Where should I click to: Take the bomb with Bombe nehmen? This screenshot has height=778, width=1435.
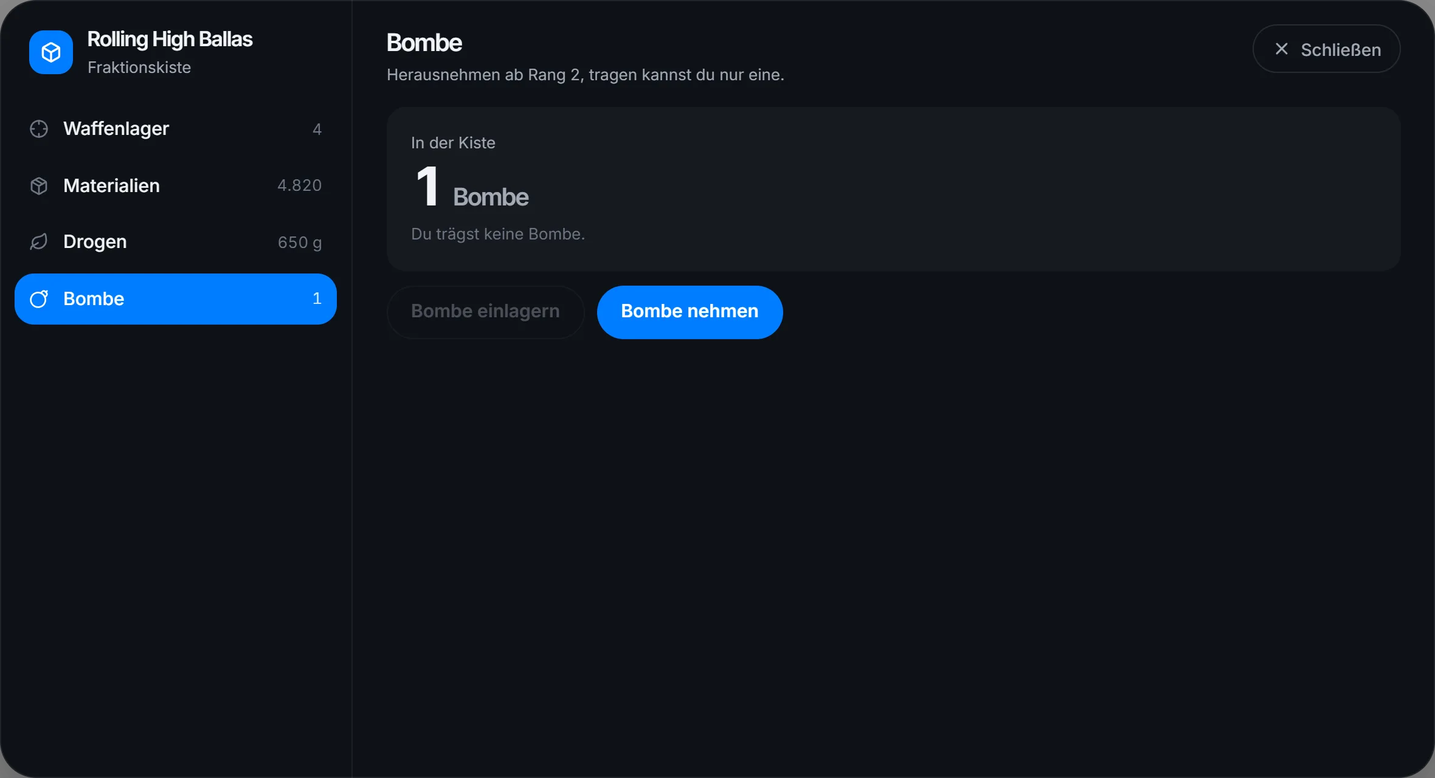[690, 312]
